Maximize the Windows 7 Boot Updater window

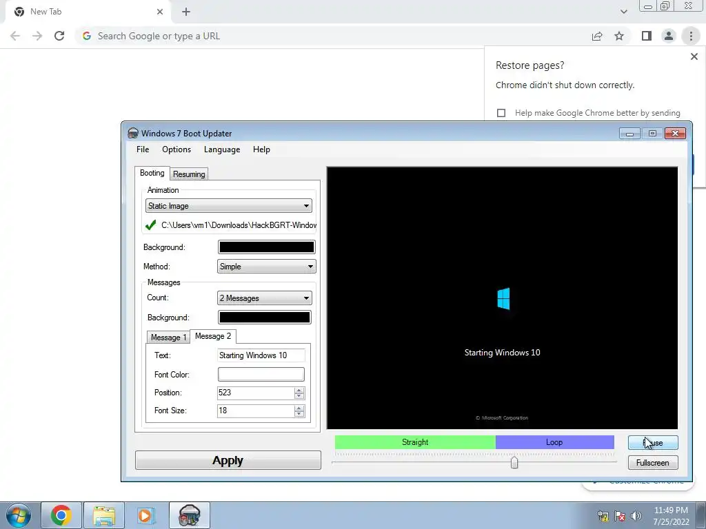click(x=652, y=134)
